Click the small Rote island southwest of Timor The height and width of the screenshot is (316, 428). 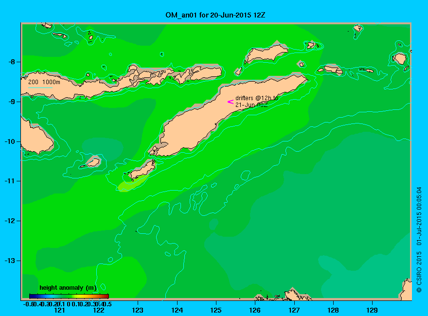(x=143, y=170)
